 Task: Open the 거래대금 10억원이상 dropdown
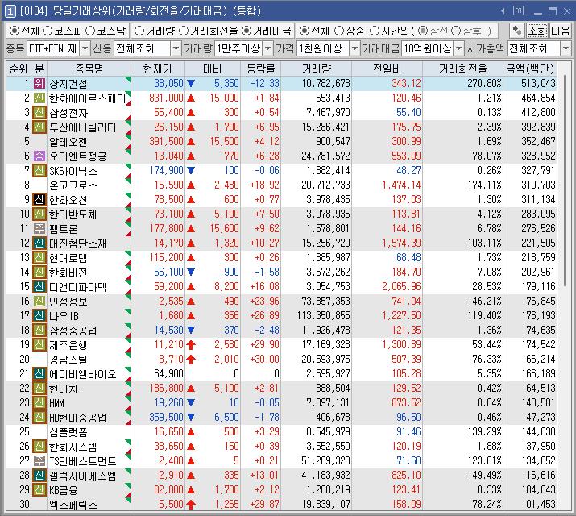click(459, 48)
